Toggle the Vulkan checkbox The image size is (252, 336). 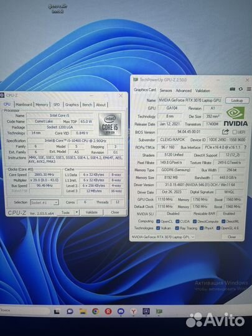click(x=158, y=228)
